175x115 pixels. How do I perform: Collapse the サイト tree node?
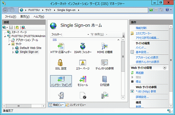9,44
